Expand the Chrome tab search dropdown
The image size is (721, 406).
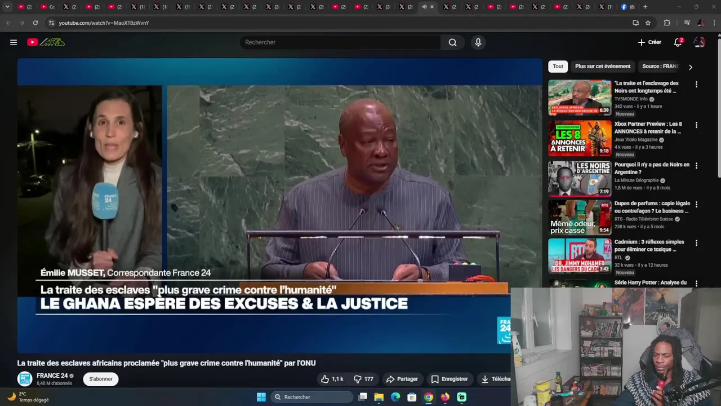click(x=7, y=7)
